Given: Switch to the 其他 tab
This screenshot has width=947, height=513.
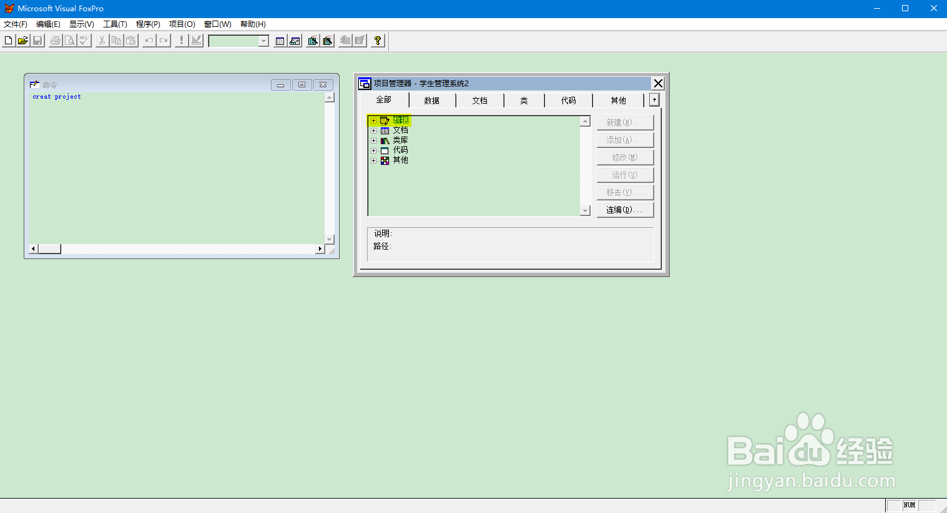Looking at the screenshot, I should tap(619, 100).
